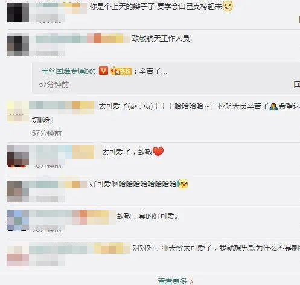
Task: Open avatar of the 致敬航天工作人员 commenter
Action: (x=18, y=45)
